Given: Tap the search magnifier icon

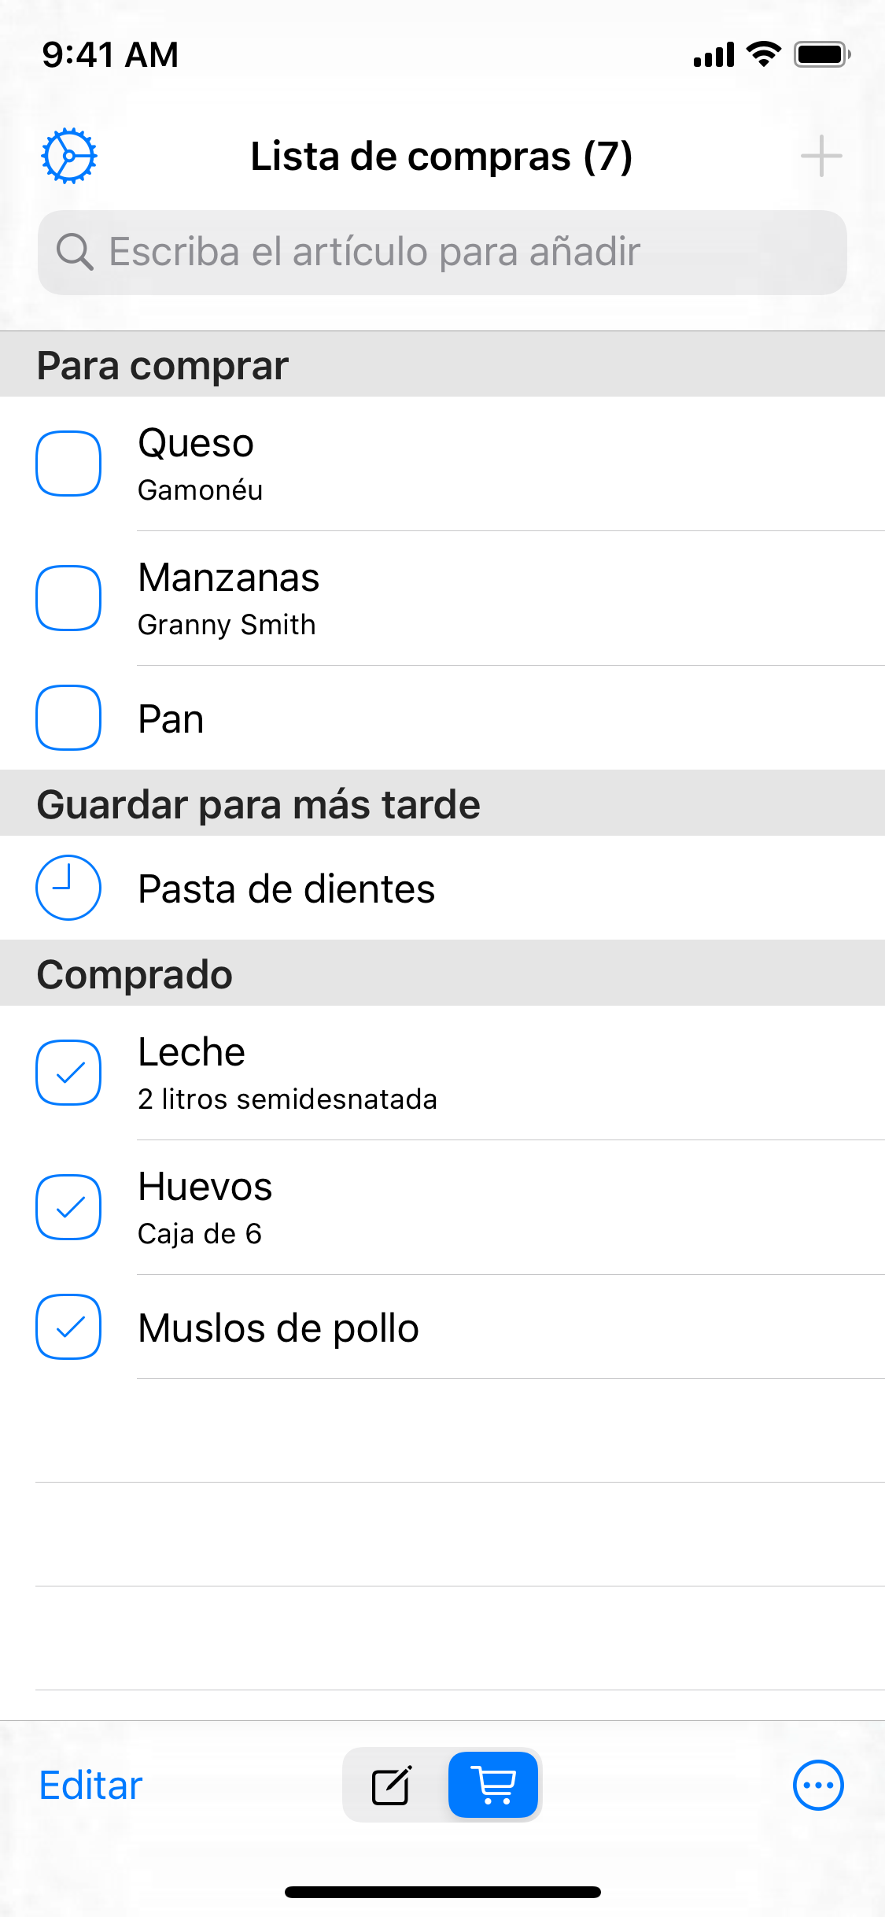Looking at the screenshot, I should click(x=75, y=253).
